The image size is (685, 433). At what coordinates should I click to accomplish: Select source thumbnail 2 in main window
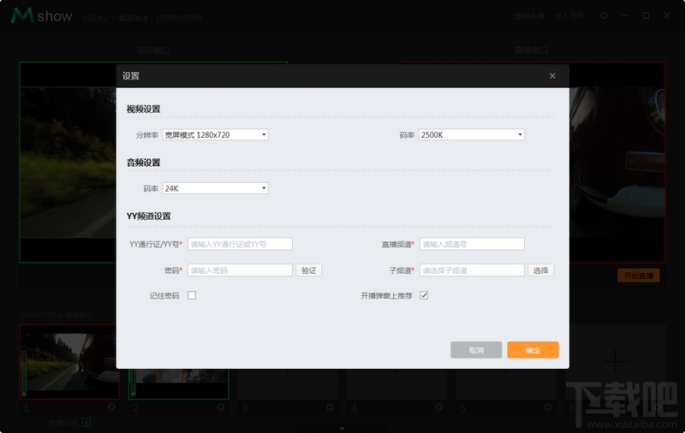[x=178, y=383]
